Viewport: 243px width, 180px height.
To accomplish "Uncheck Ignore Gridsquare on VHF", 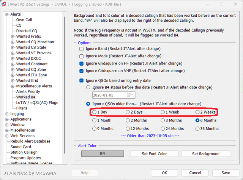I will point(81,71).
